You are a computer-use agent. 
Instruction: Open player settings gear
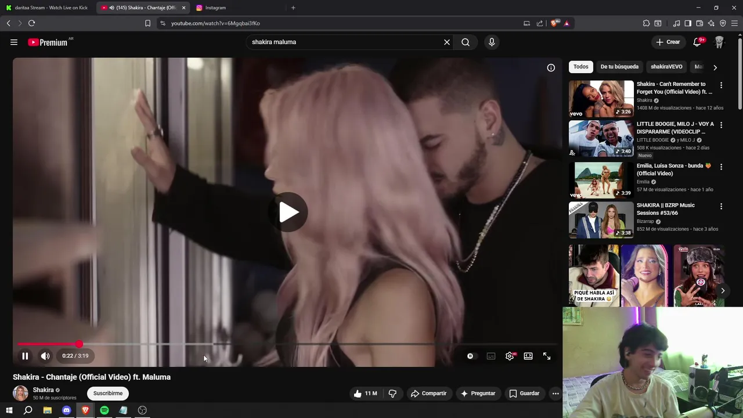[510, 356]
